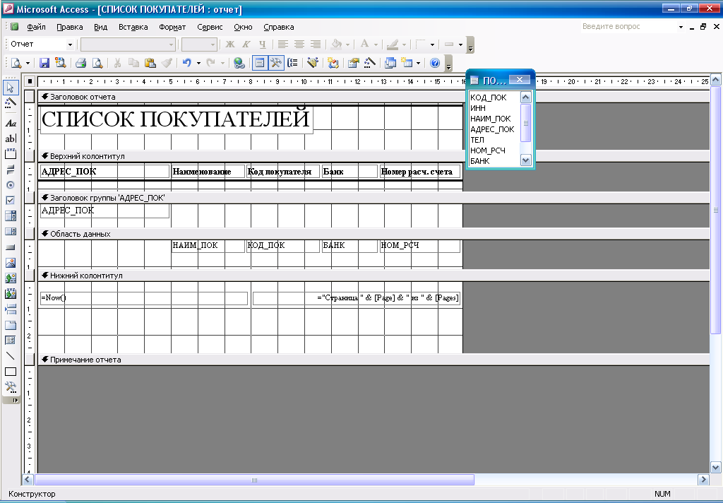Select НАИМ_ПОК in the field list

pos(490,119)
